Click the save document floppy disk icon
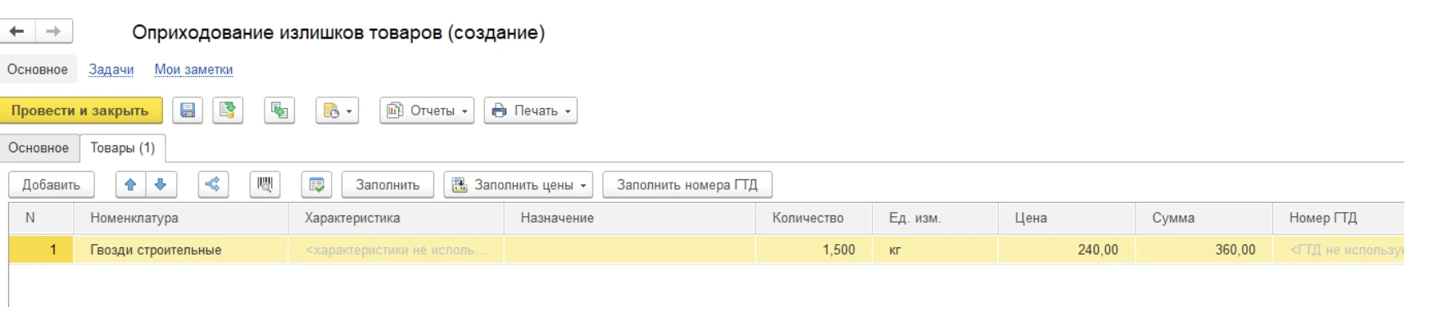 coord(188,111)
